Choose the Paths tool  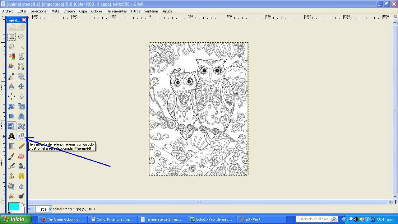pyautogui.click(x=21, y=67)
